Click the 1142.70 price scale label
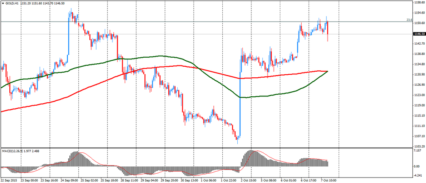Image resolution: width=426 pixels, height=183 pixels. (x=420, y=44)
